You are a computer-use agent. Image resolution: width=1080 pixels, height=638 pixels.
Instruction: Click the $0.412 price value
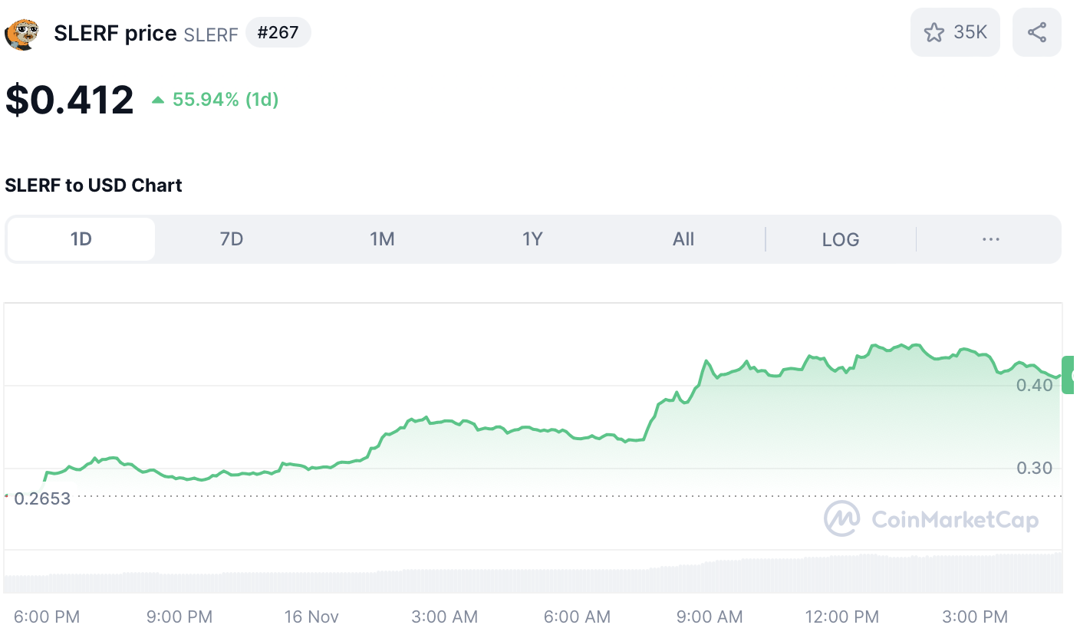click(x=70, y=100)
